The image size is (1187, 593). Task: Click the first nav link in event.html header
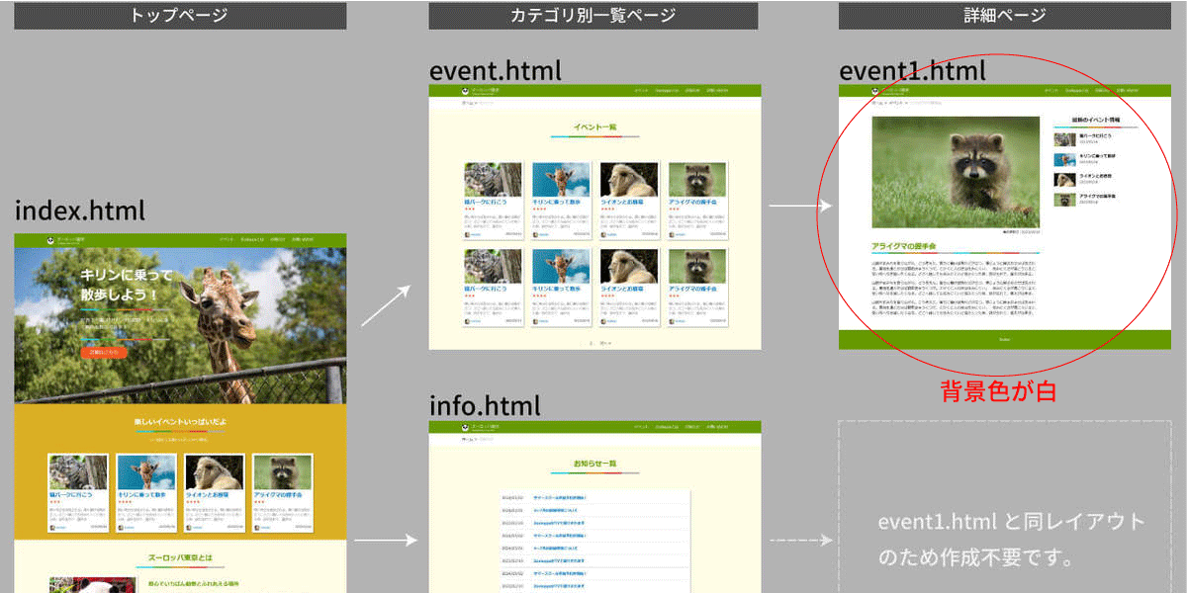pos(641,91)
